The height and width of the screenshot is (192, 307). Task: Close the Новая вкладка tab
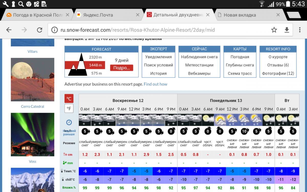coord(278,15)
